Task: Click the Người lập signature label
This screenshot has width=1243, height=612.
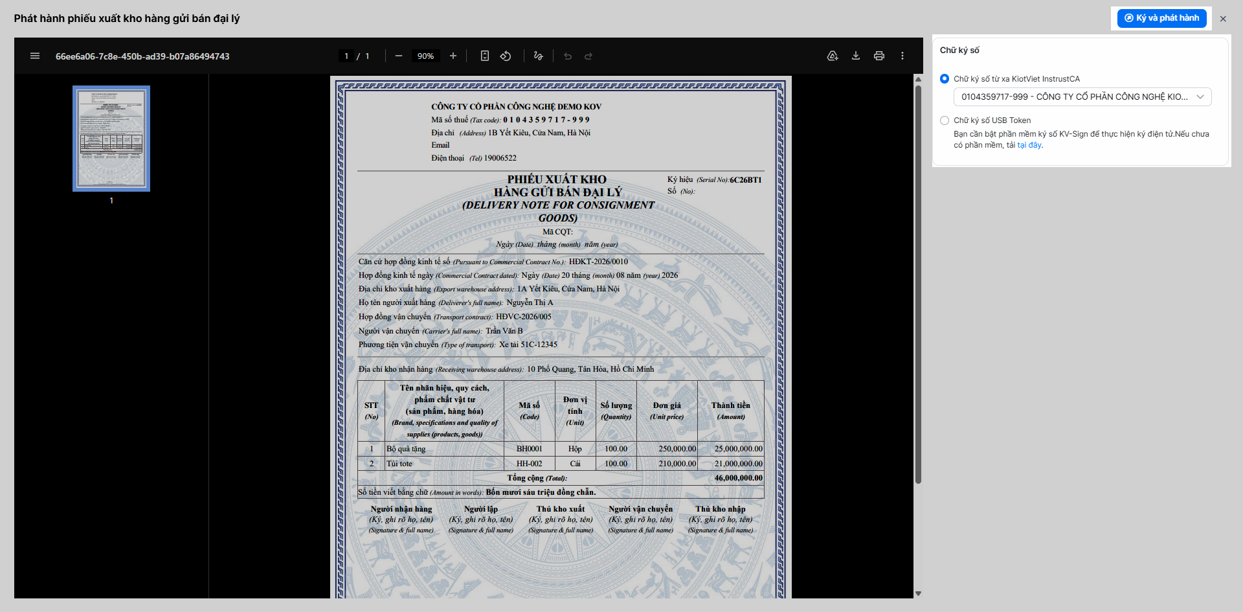Action: [481, 509]
